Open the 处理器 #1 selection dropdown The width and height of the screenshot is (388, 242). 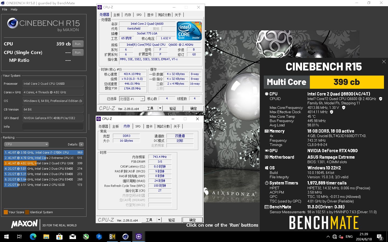click(132, 99)
